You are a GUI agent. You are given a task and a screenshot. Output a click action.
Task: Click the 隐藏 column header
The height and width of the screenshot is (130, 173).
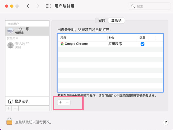142,38
